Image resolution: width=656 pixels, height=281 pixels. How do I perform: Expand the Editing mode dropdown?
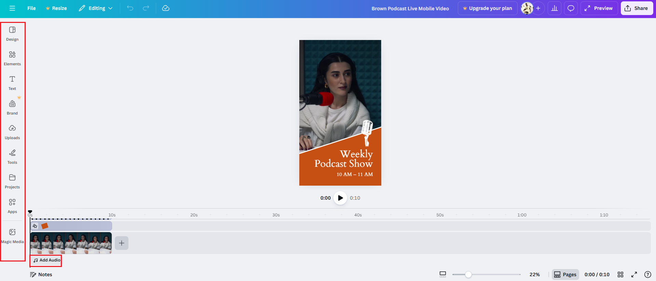click(95, 8)
